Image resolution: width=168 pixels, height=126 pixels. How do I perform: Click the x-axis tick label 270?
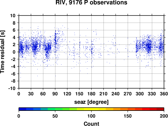(128, 94)
